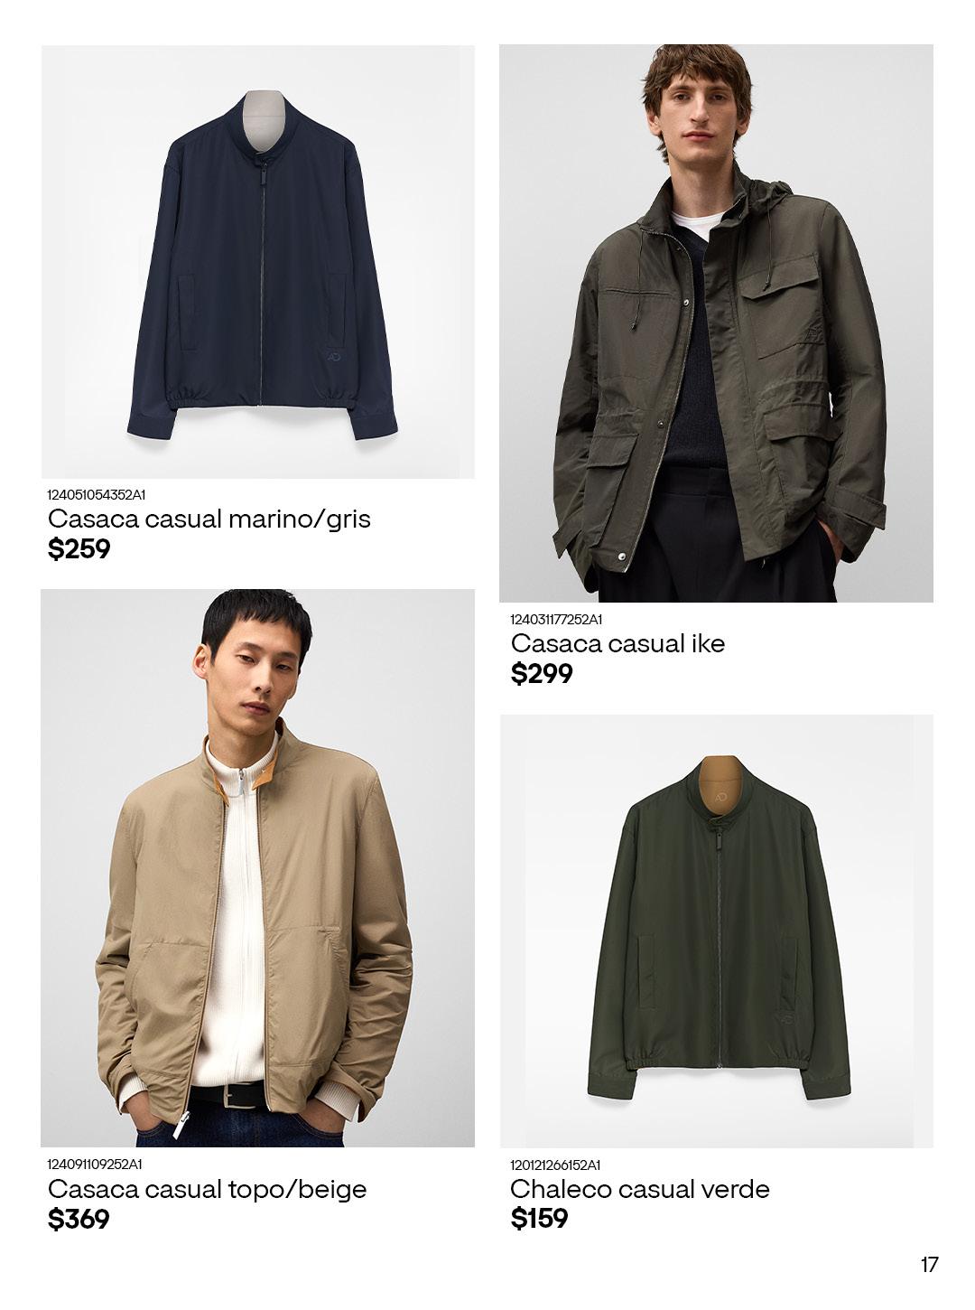The width and height of the screenshot is (975, 1310).
Task: Select the $369 price label
Action: [79, 1219]
